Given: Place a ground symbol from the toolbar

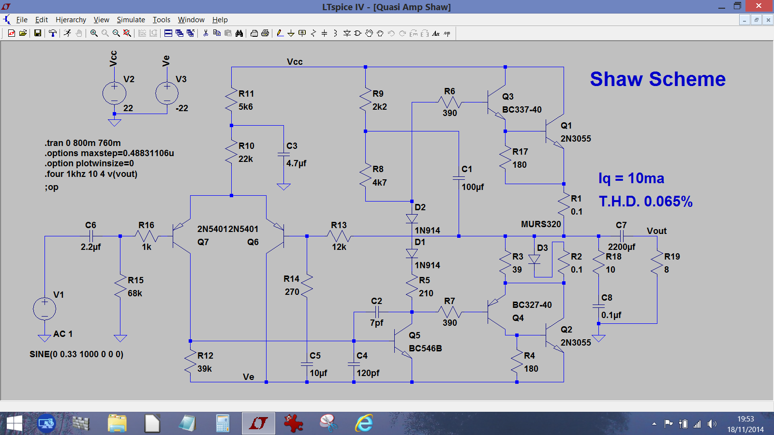Looking at the screenshot, I should coord(291,33).
